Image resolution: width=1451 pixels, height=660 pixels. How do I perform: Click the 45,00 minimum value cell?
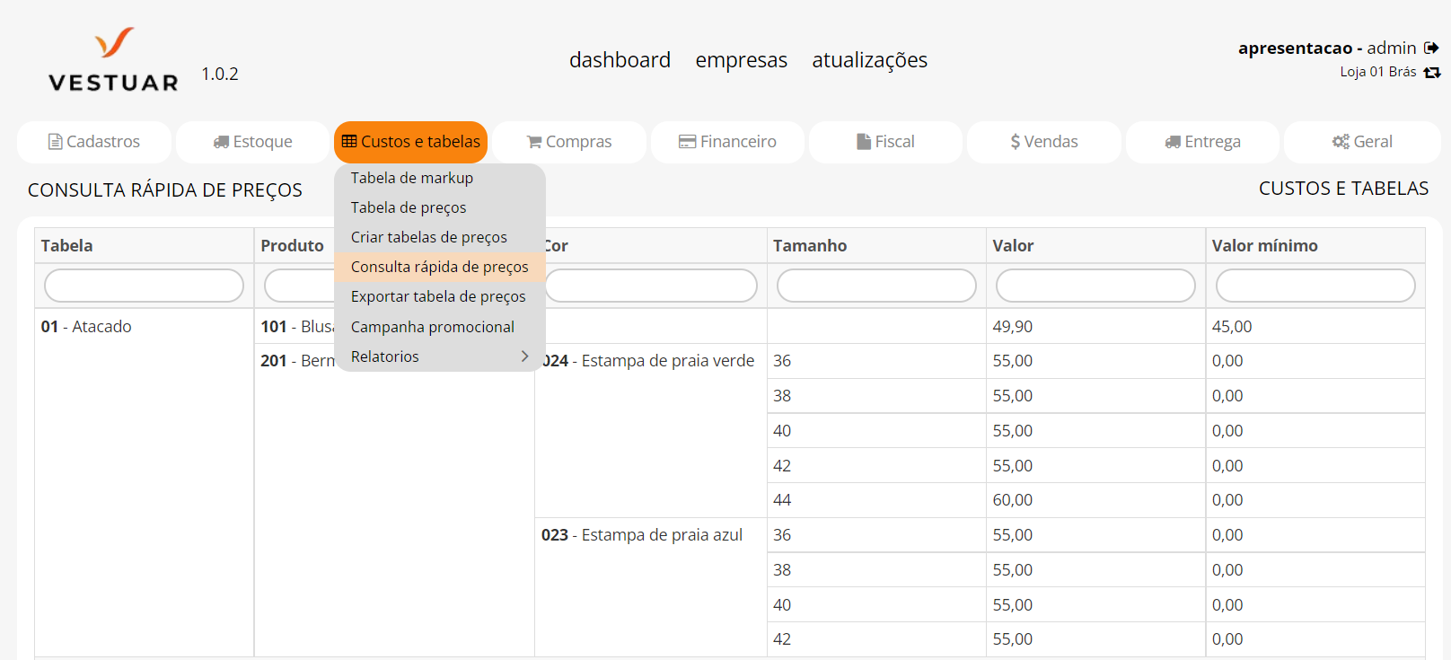coord(1315,327)
